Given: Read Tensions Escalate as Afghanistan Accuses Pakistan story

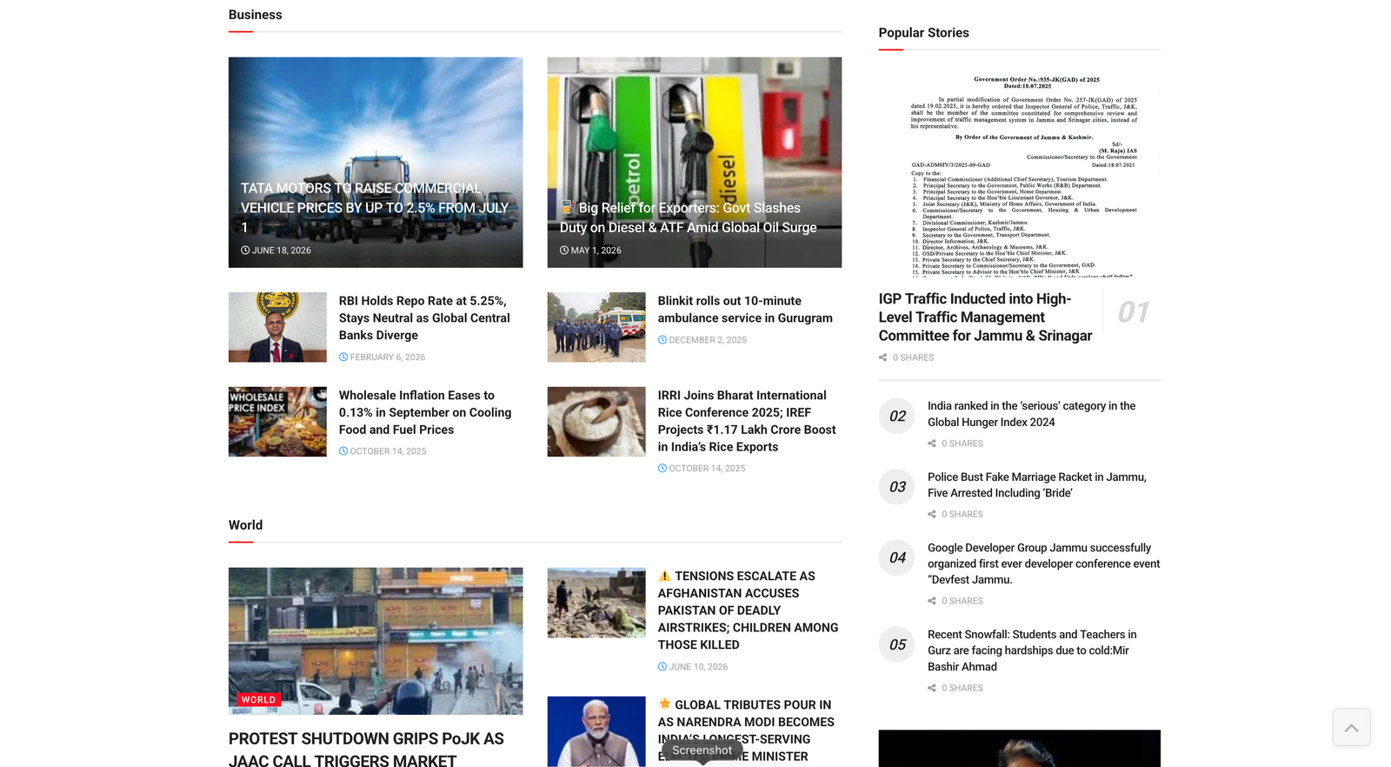Looking at the screenshot, I should tap(748, 610).
